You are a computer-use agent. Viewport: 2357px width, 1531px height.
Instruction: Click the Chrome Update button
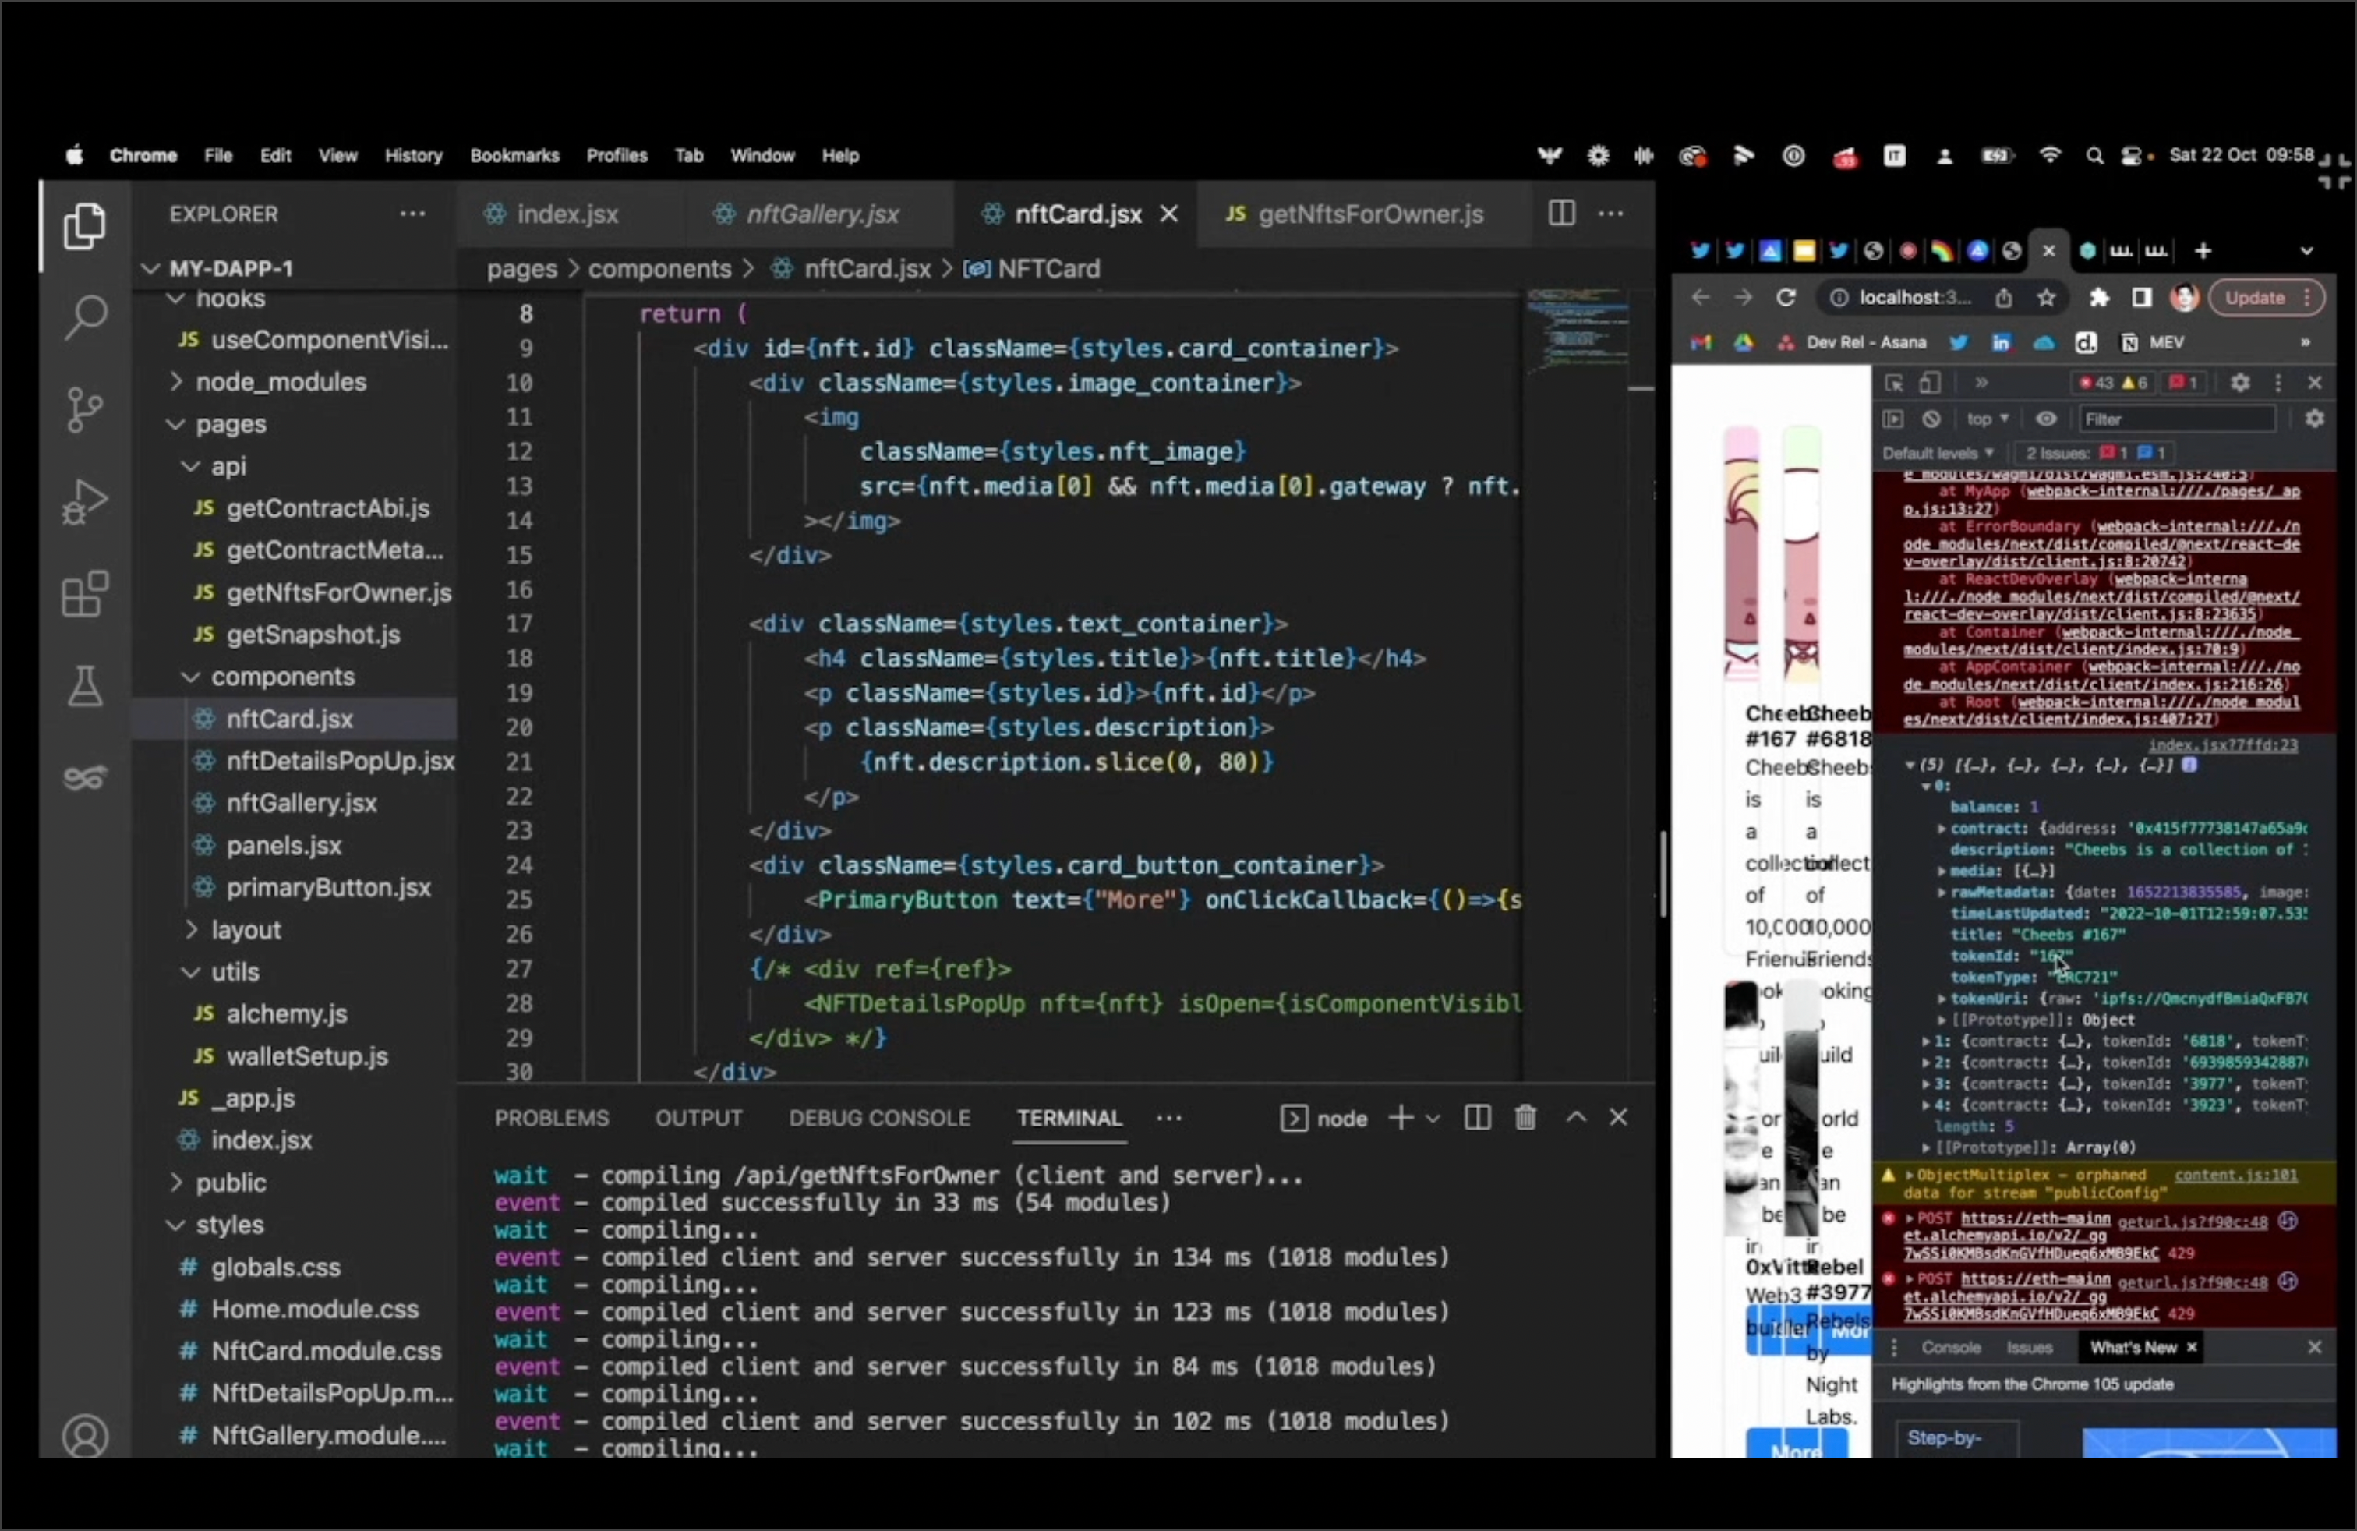pyautogui.click(x=2266, y=297)
